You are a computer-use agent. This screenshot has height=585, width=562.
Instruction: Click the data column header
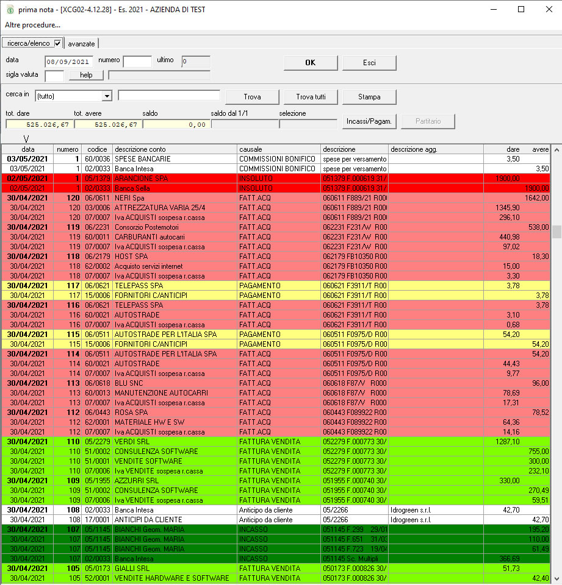pos(27,149)
